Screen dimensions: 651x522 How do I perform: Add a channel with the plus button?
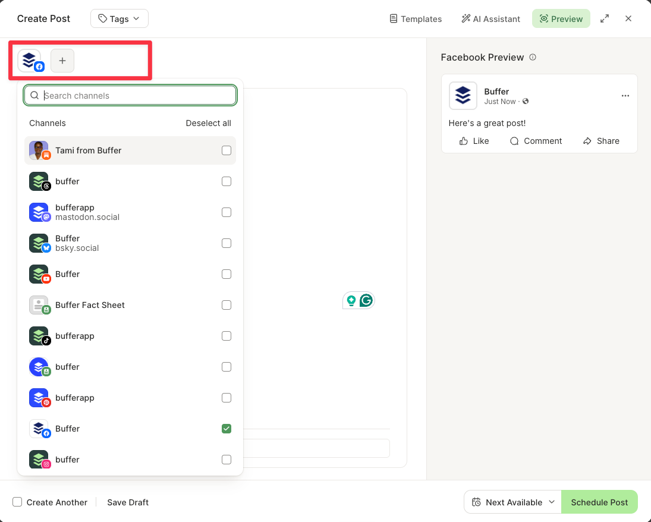point(62,61)
